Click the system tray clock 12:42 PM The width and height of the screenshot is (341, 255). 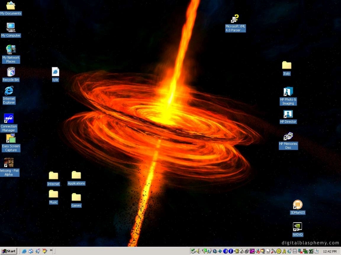point(329,251)
